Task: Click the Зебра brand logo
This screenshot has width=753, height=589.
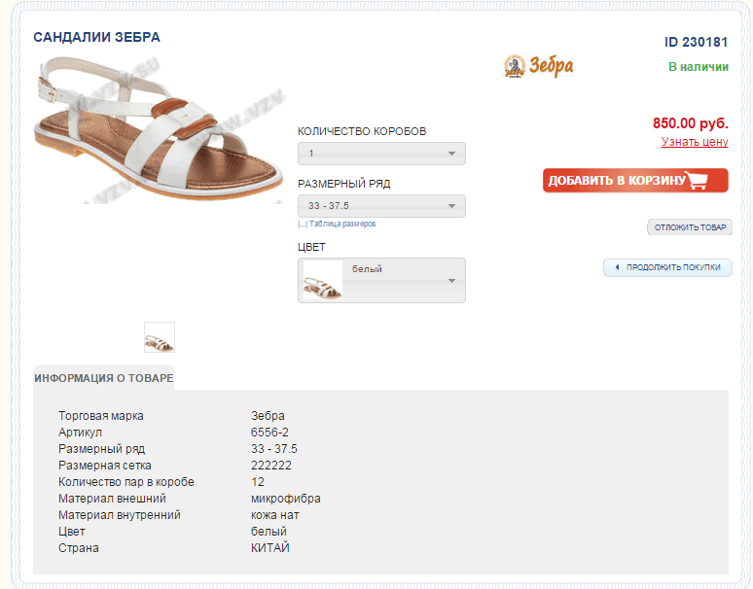Action: [538, 66]
